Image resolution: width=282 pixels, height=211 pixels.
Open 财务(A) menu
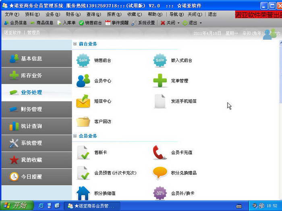point(73,14)
